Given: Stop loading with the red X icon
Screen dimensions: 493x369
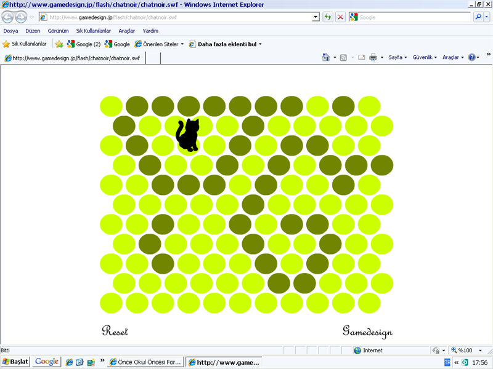Looking at the screenshot, I should pos(340,17).
